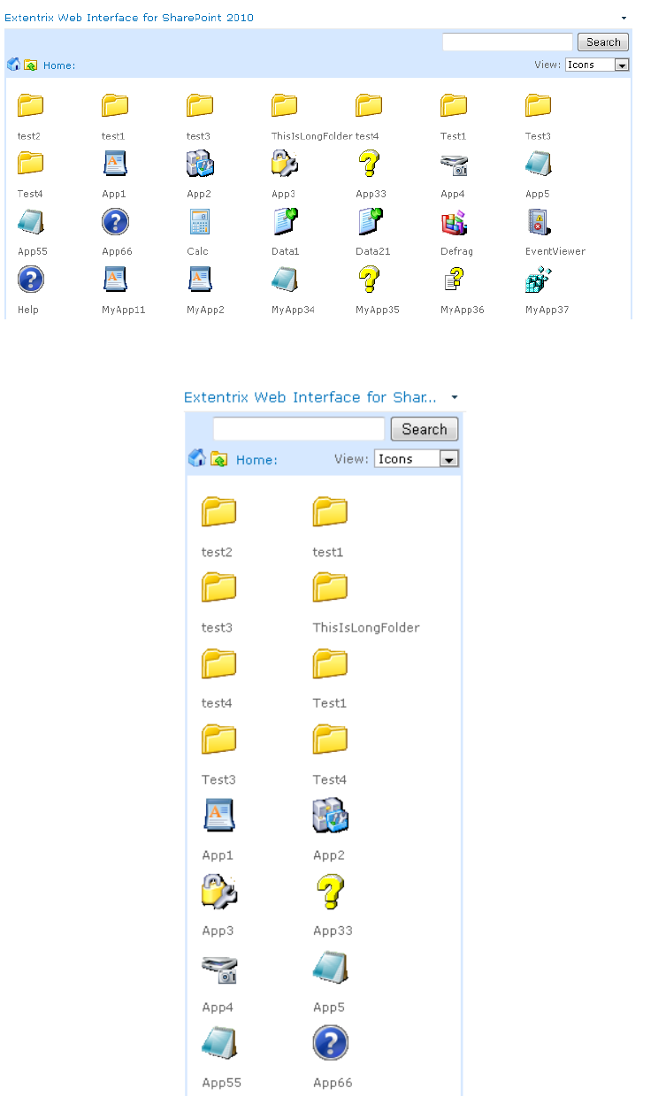The height and width of the screenshot is (1096, 666).
Task: Click Search button in the narrow bottom panel
Action: point(425,429)
